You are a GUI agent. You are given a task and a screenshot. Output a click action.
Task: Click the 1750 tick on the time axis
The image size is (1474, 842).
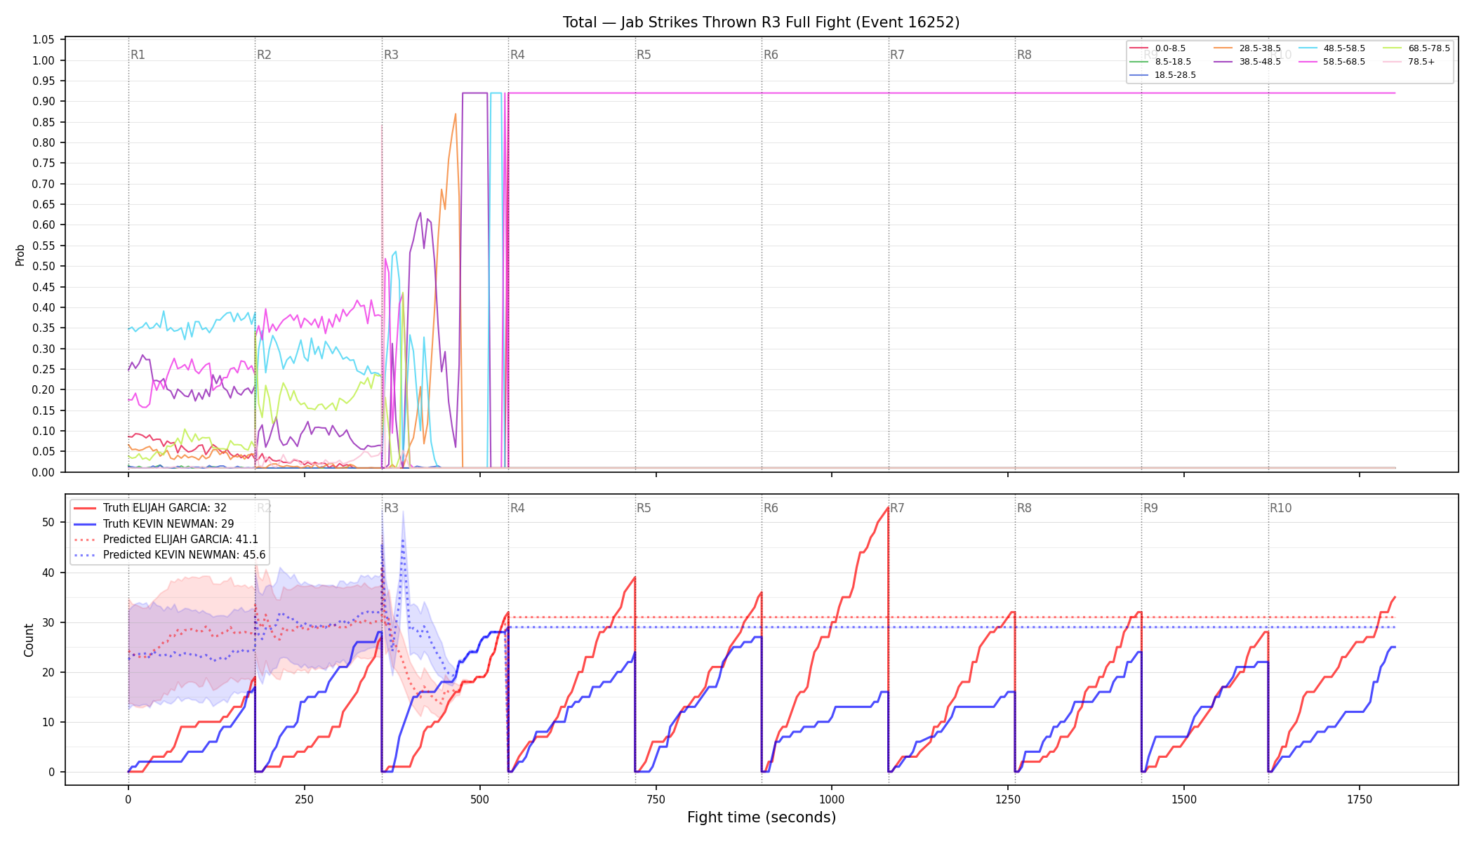point(1360,799)
